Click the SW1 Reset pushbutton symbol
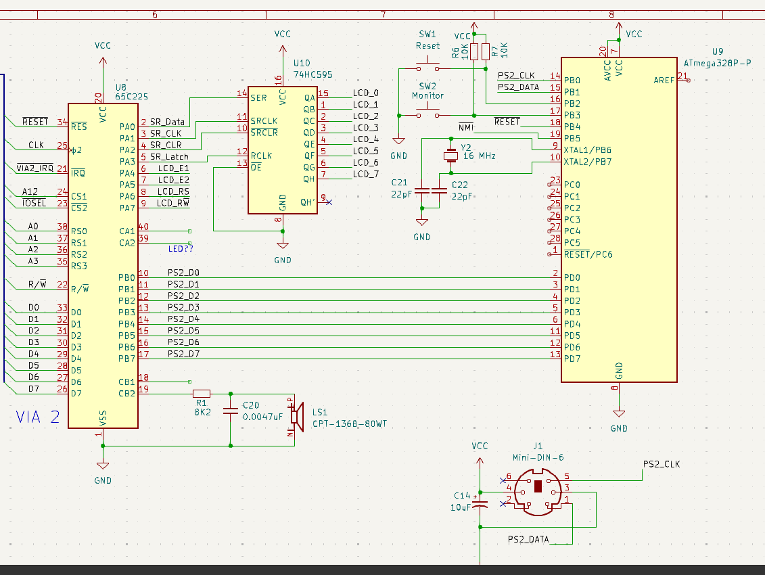The height and width of the screenshot is (575, 765). [426, 68]
